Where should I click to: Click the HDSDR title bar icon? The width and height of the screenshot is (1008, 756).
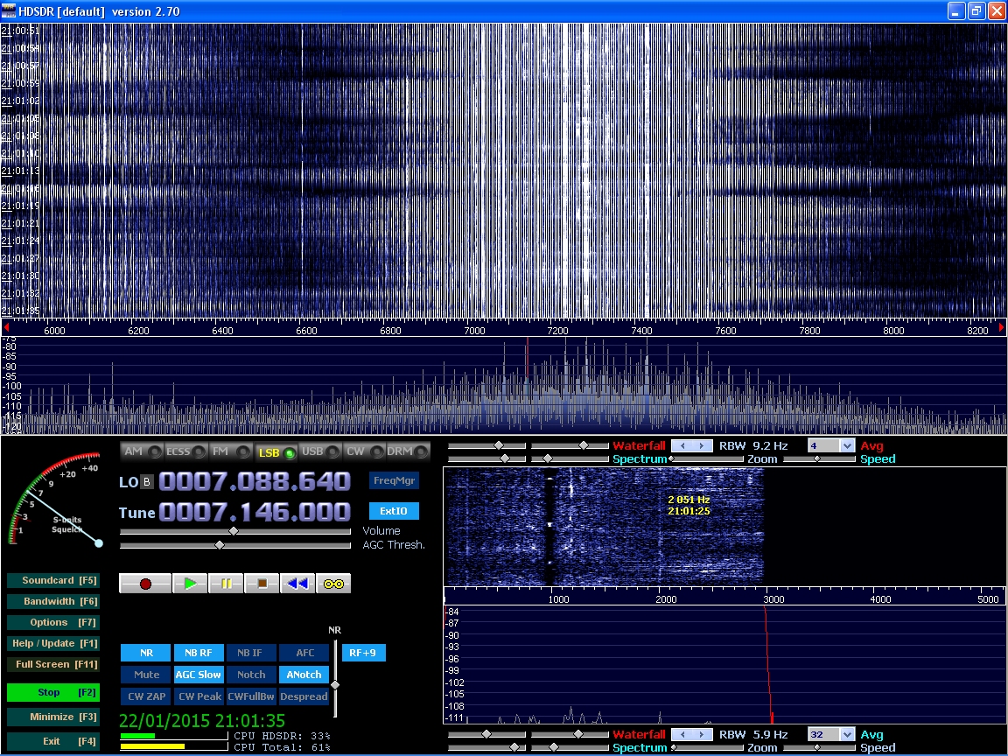pyautogui.click(x=9, y=10)
